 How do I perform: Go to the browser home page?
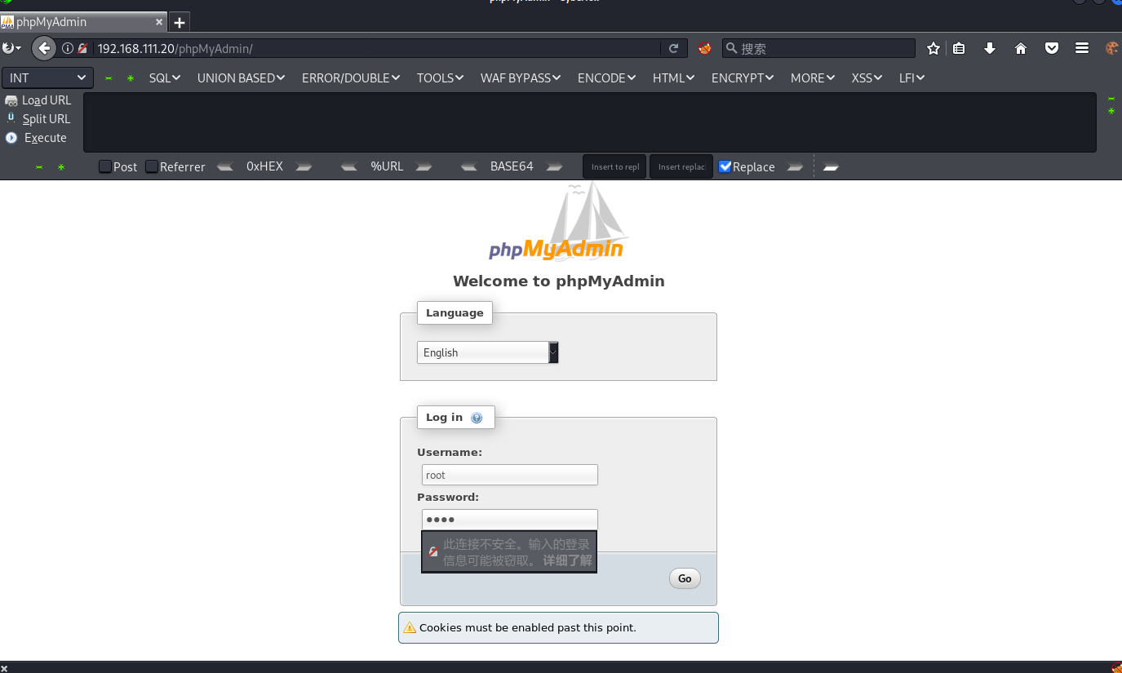1021,48
